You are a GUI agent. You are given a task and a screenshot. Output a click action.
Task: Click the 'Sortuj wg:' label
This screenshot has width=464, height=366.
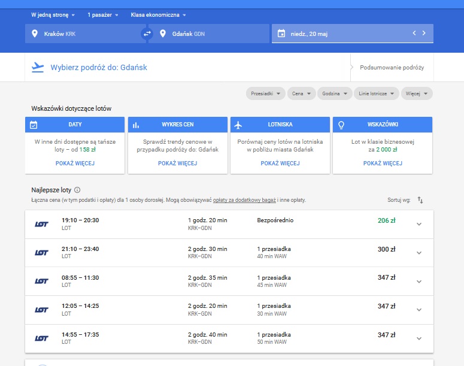399,200
